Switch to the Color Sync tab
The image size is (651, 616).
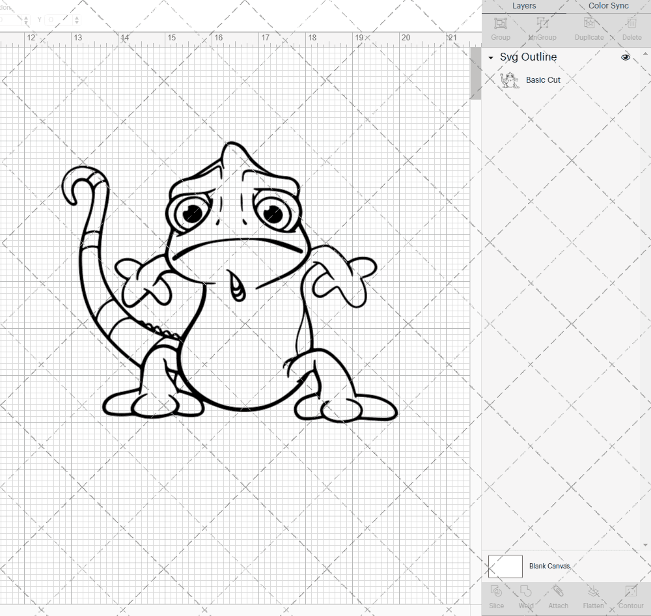click(x=608, y=6)
